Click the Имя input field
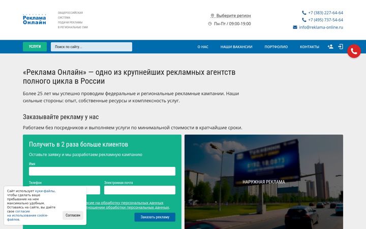This screenshot has height=229, width=366. (102, 171)
